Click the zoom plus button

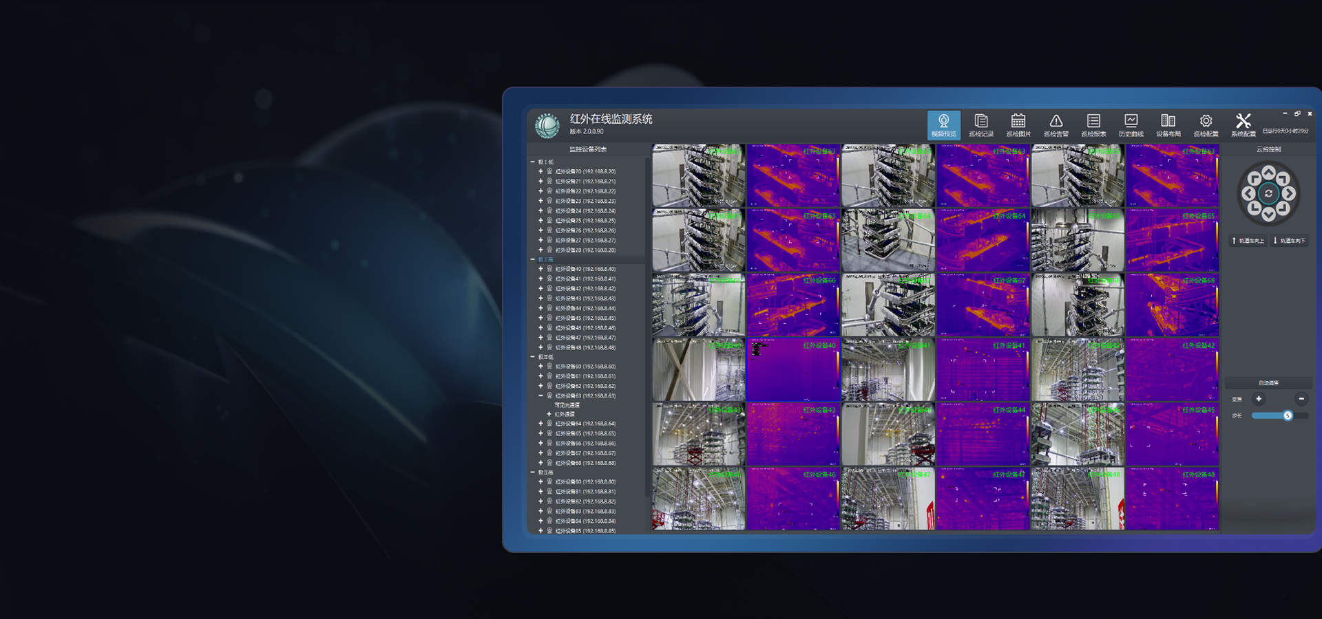pos(1259,399)
